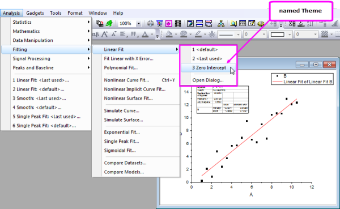Open the Tools menu
The width and height of the screenshot is (340, 209).
click(56, 13)
